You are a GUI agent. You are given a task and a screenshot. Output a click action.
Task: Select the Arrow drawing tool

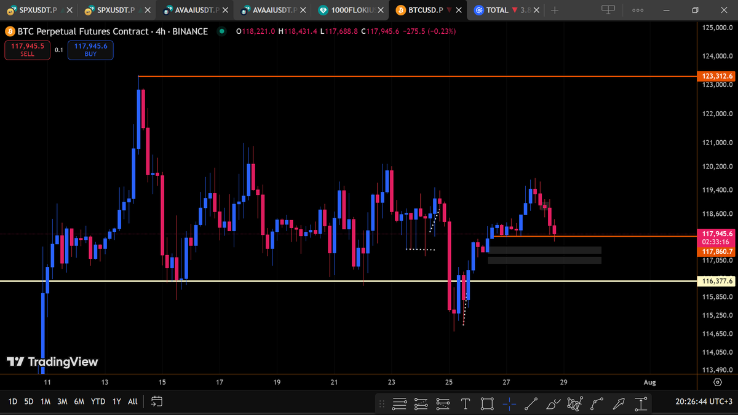(619, 404)
